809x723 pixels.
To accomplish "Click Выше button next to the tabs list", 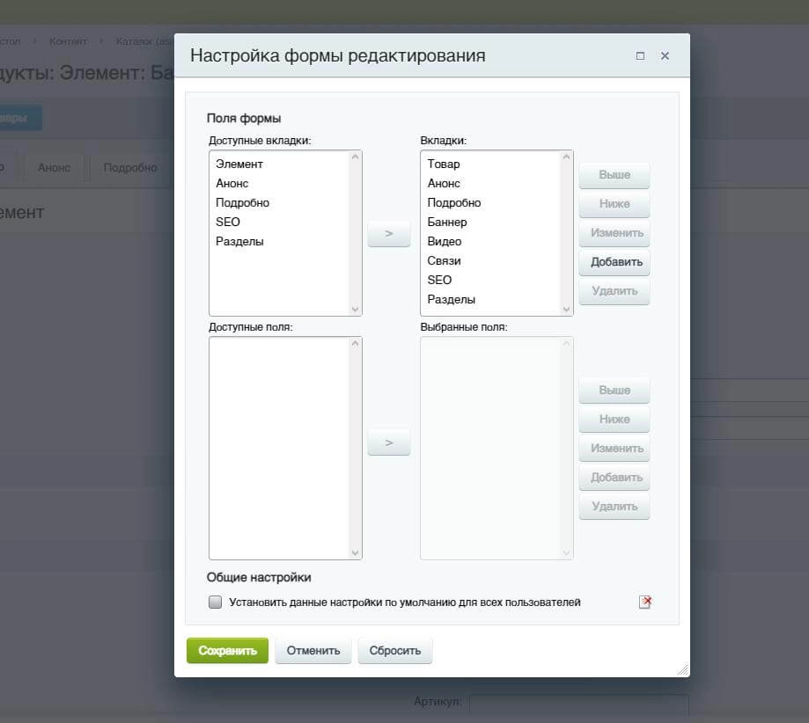I will point(614,175).
